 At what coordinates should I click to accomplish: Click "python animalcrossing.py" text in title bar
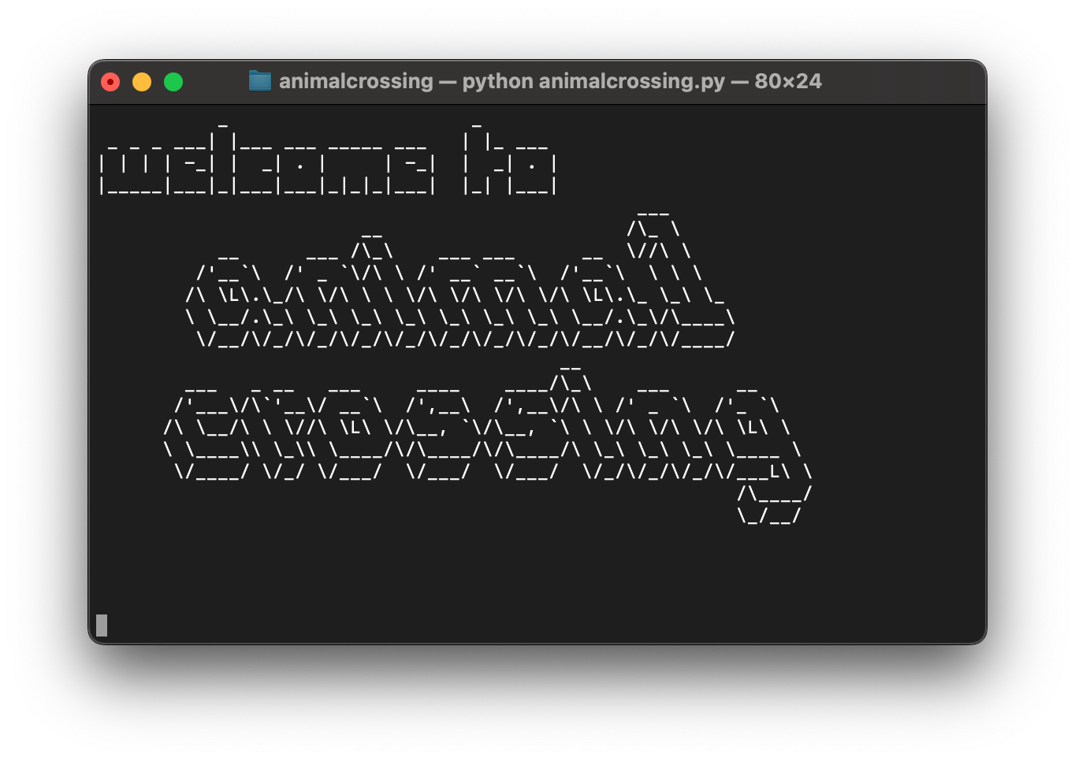pyautogui.click(x=593, y=81)
